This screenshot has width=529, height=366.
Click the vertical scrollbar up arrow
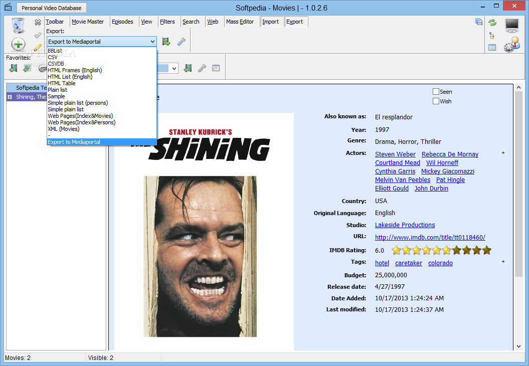tap(518, 87)
